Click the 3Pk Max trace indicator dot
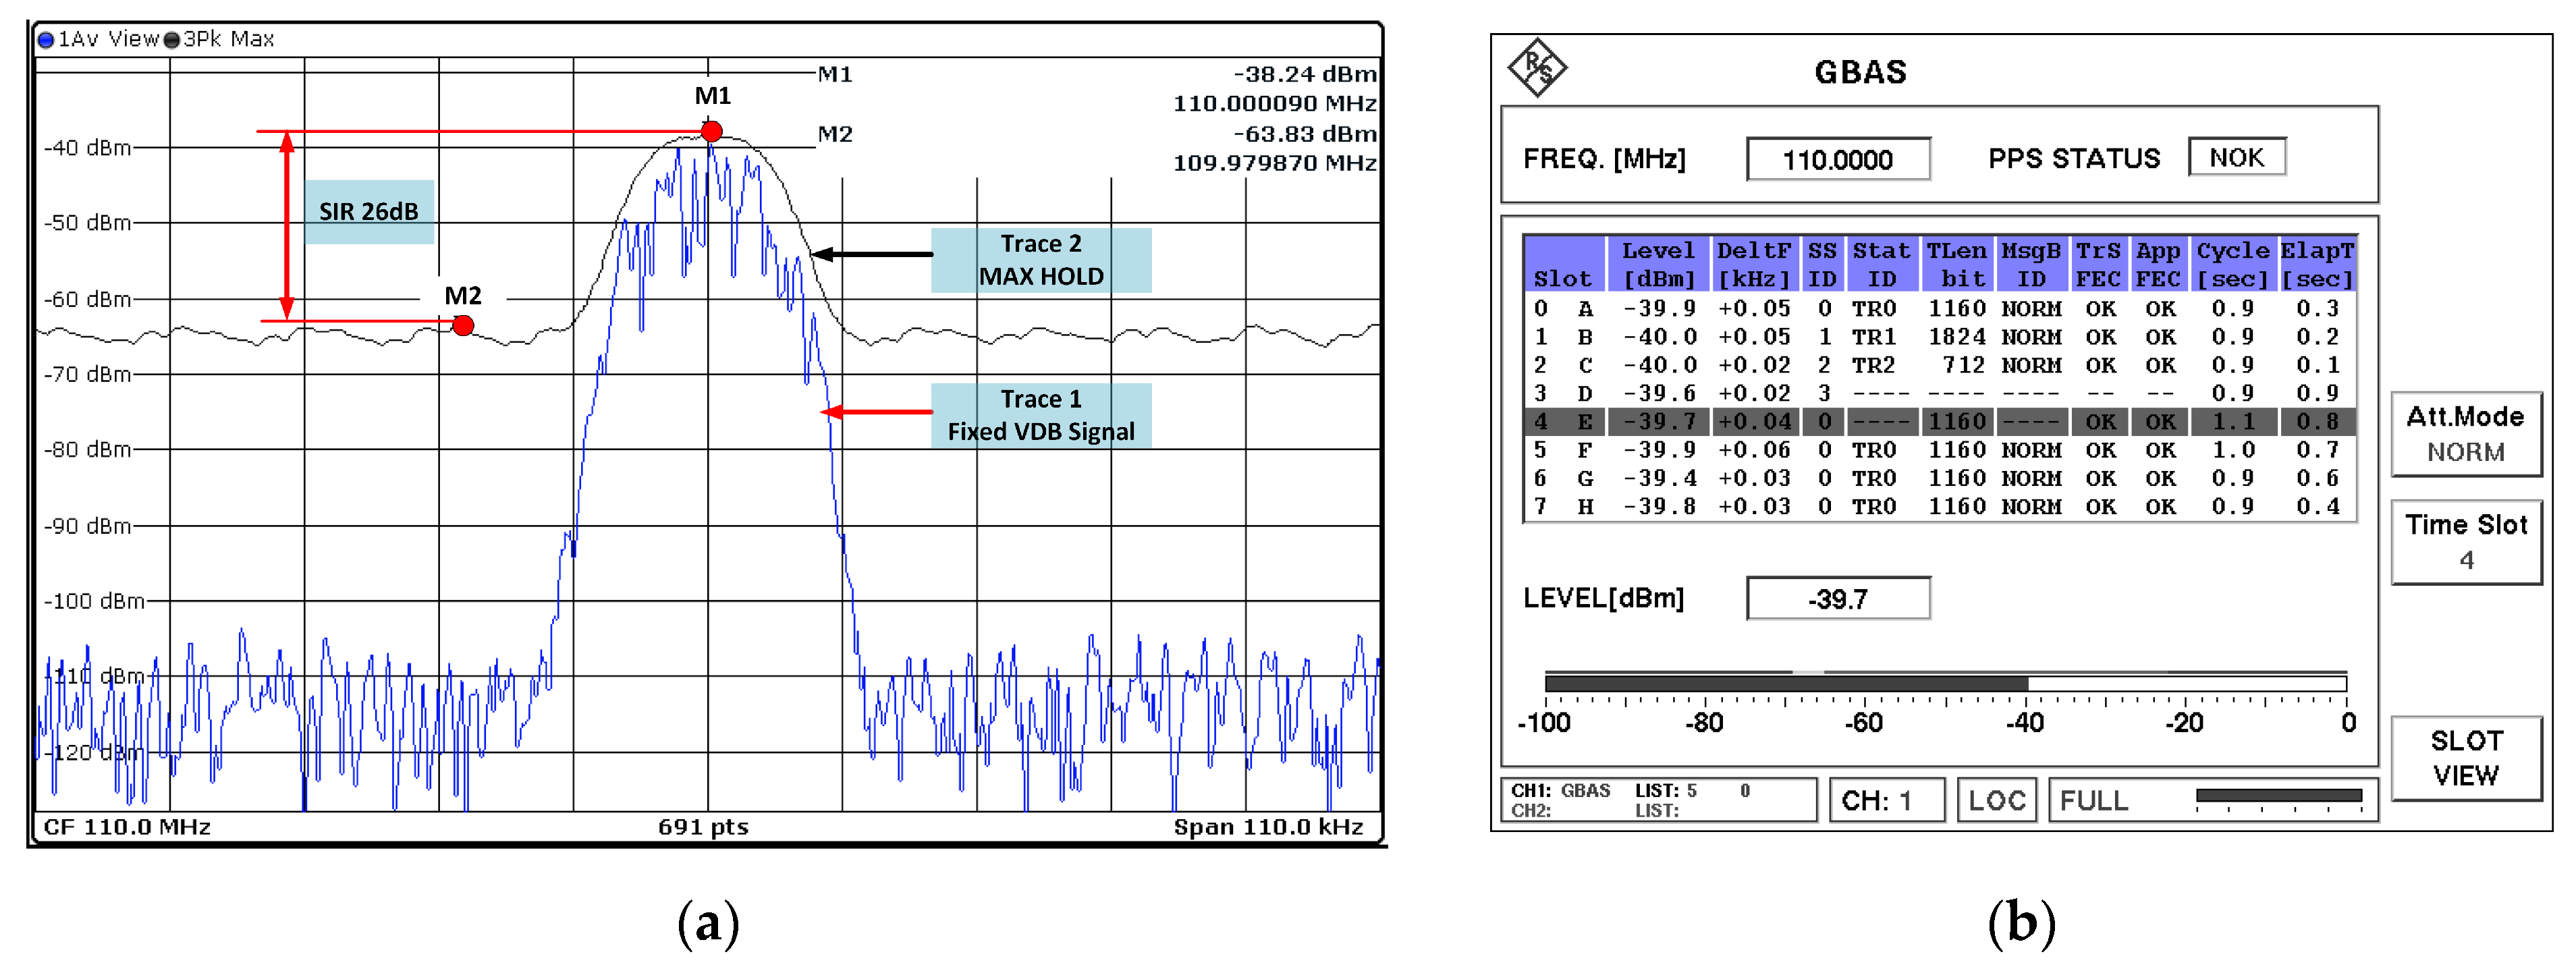This screenshot has width=2576, height=967. pos(172,40)
